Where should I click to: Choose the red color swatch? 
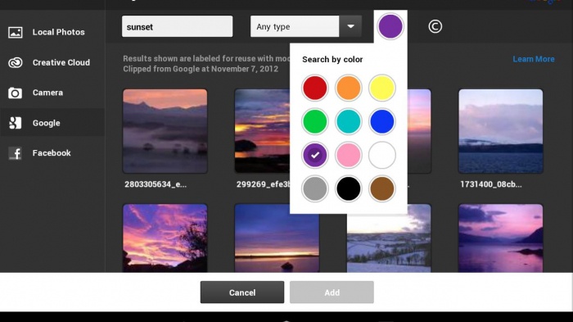coord(314,88)
